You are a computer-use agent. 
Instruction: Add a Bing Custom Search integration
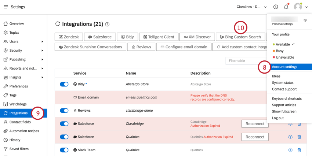[x=240, y=37]
